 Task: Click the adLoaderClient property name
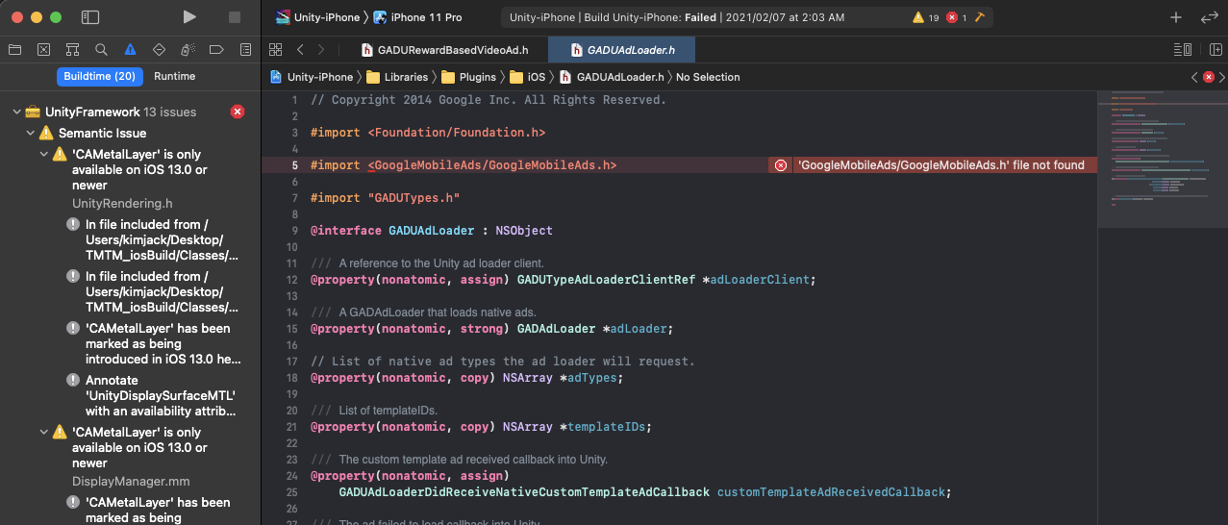point(761,280)
